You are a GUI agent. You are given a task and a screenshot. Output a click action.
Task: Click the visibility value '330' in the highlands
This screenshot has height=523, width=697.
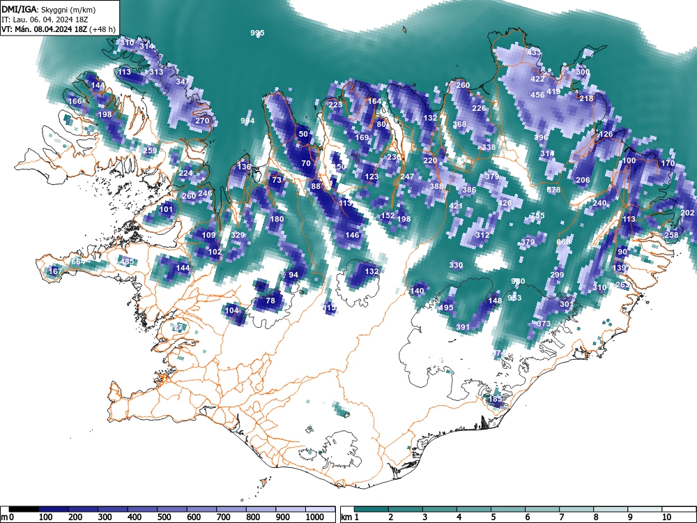tap(456, 265)
